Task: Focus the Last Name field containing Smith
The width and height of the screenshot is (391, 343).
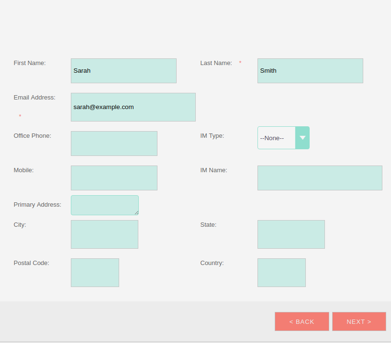Action: coord(310,71)
